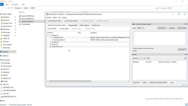Image resolution: width=188 pixels, height=106 pixels.
Task: Switch to the Ejecutar SQL tab
Action: [96, 25]
